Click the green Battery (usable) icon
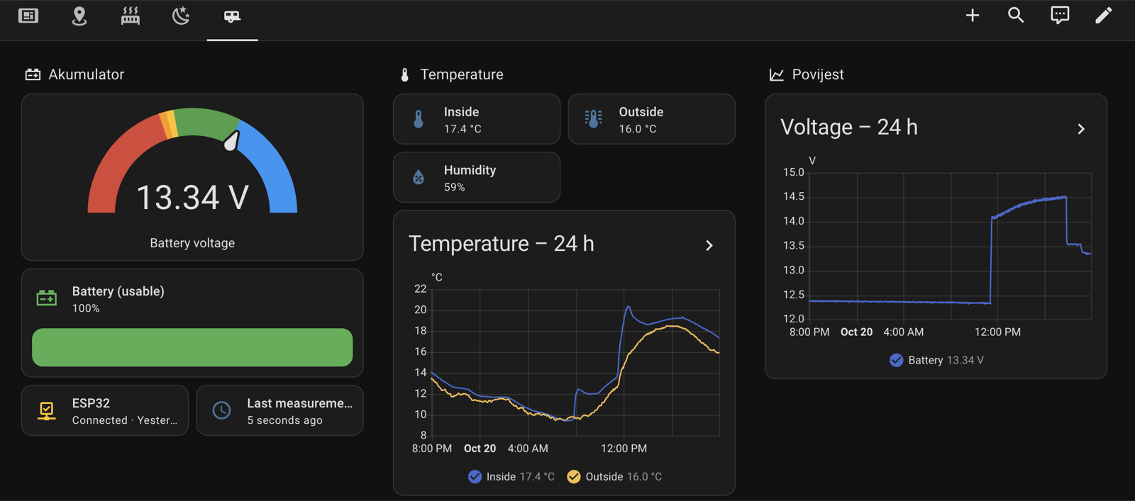 (x=47, y=298)
